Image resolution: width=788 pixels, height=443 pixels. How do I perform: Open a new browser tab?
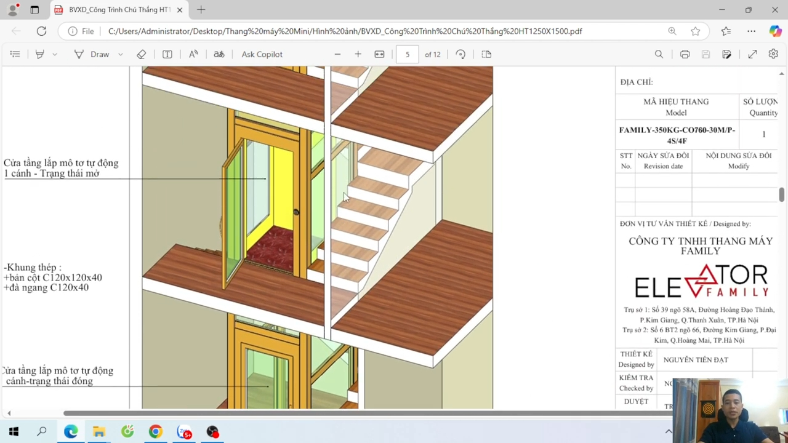(x=201, y=10)
